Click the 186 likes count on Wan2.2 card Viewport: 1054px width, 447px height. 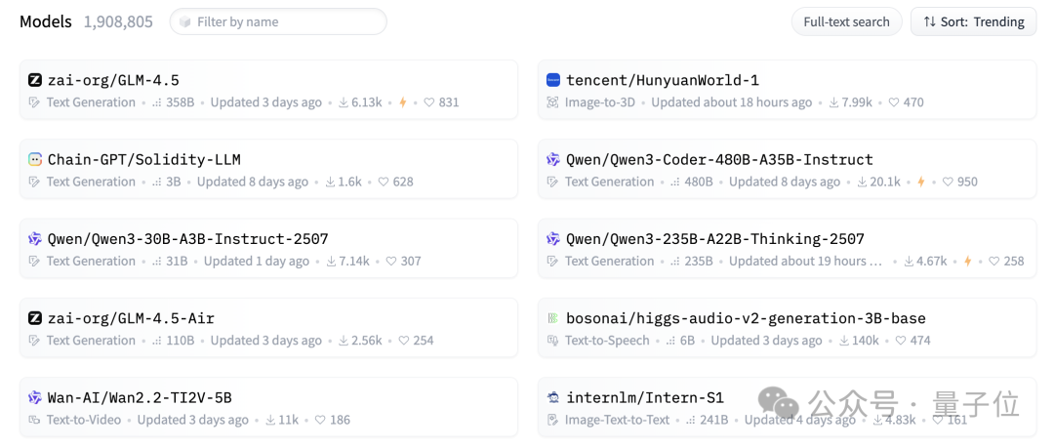click(341, 420)
